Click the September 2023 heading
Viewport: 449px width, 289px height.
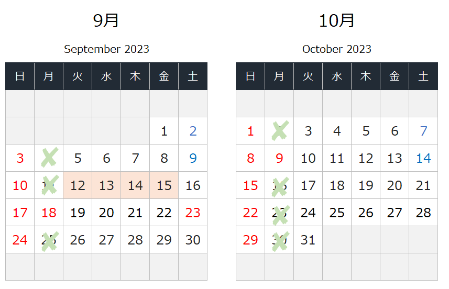[106, 49]
